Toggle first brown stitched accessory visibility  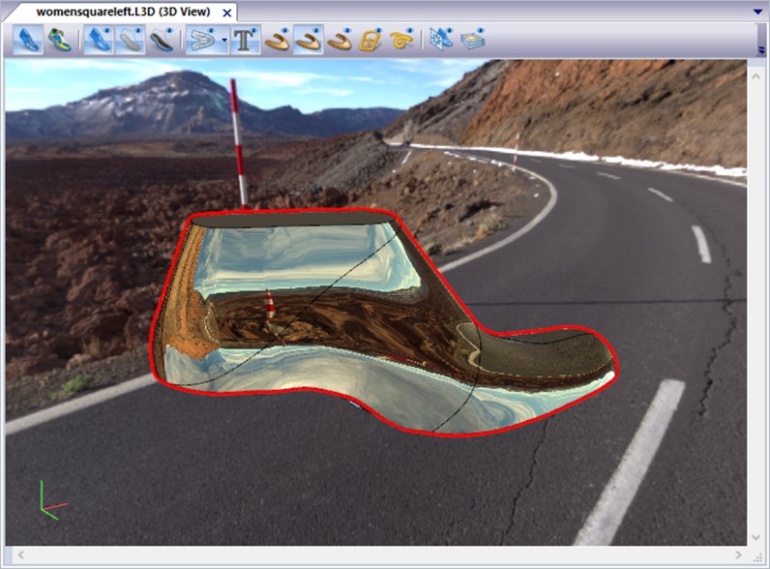[277, 40]
